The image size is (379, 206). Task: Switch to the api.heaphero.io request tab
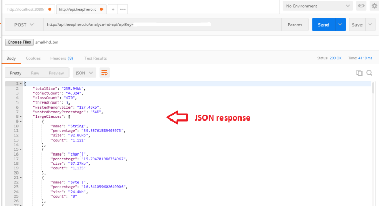pos(81,9)
